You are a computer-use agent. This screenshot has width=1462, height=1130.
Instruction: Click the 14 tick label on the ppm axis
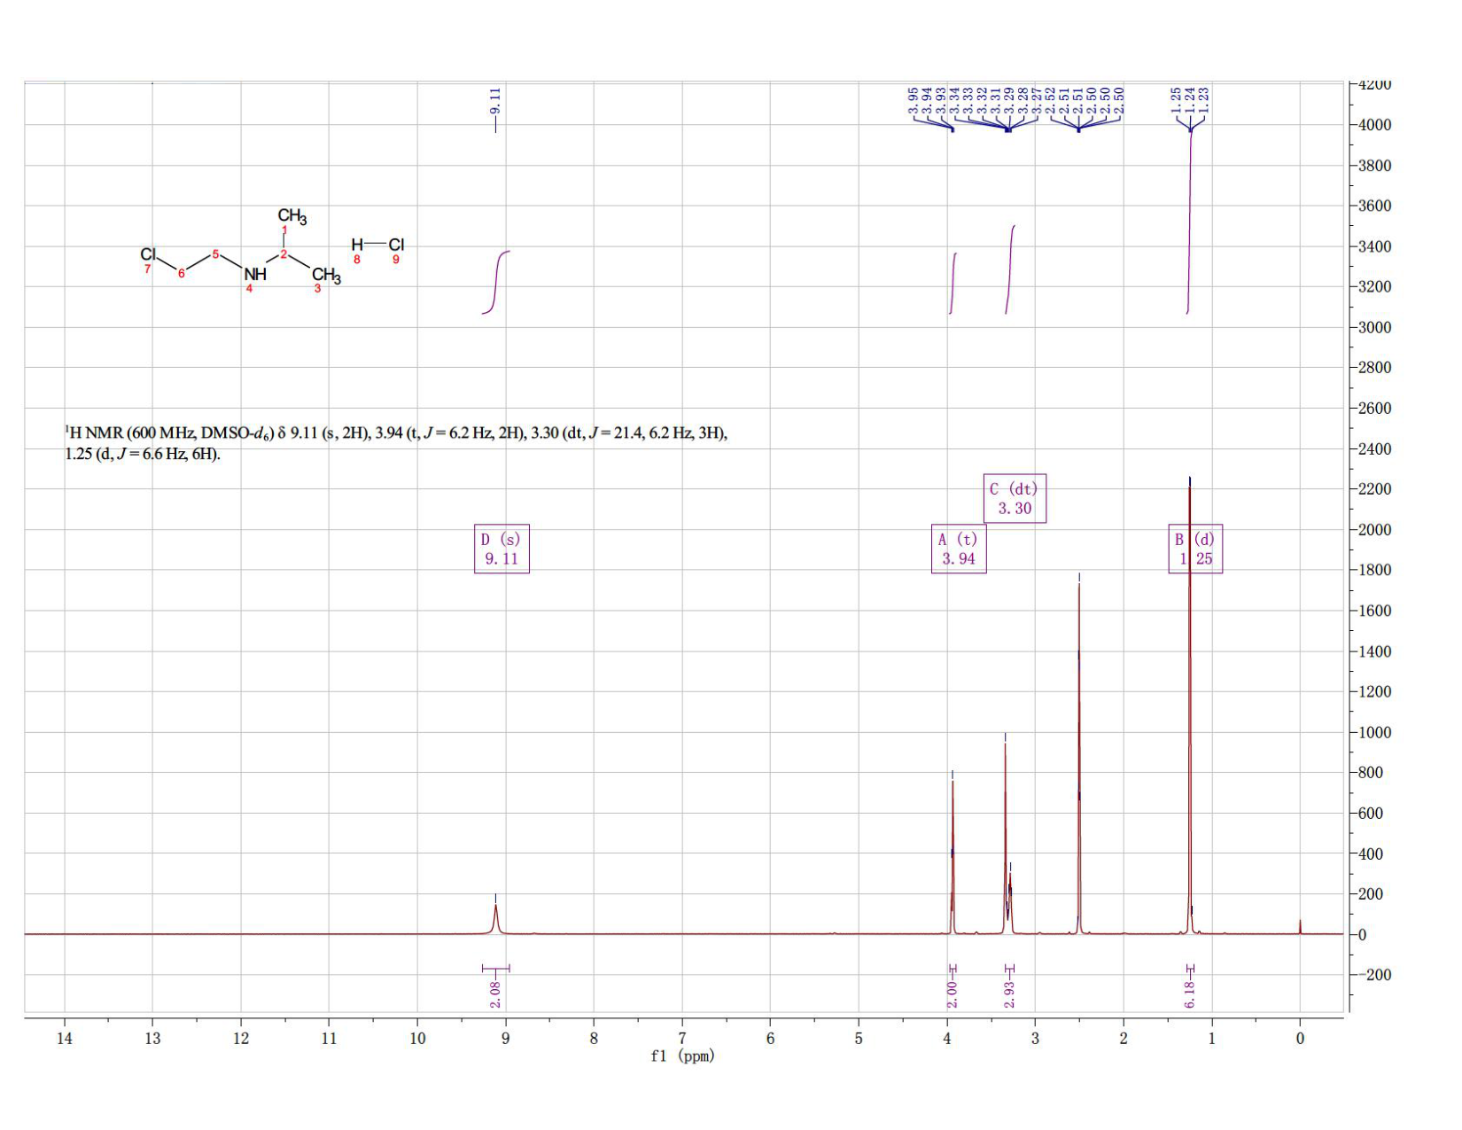click(64, 1039)
